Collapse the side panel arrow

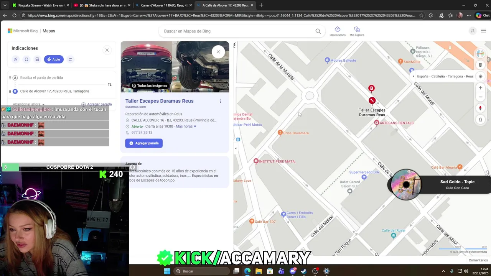pyautogui.click(x=236, y=148)
